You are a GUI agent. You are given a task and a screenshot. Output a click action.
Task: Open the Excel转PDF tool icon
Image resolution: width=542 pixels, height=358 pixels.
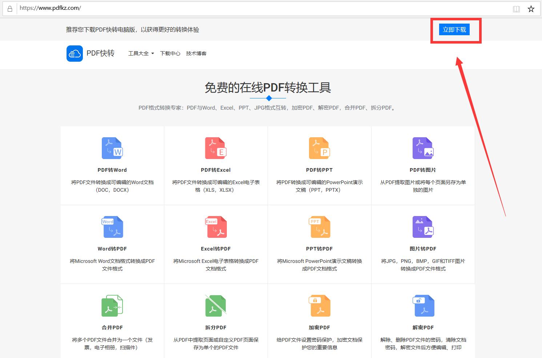(x=216, y=227)
